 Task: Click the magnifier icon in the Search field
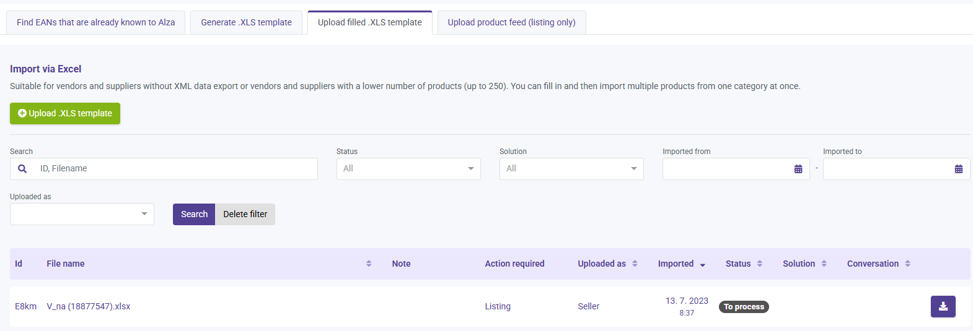pos(22,168)
